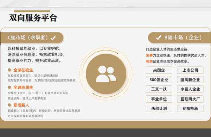This screenshot has width=211, height=137.
Task: Click the 全球应届生 heading
Action: 23,88
